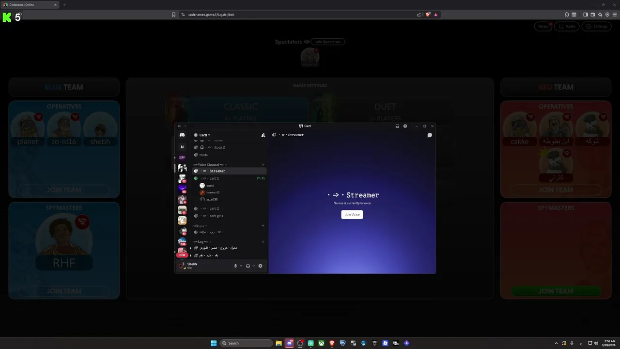Open the Carti server name dropdown
The width and height of the screenshot is (620, 349).
[204, 135]
